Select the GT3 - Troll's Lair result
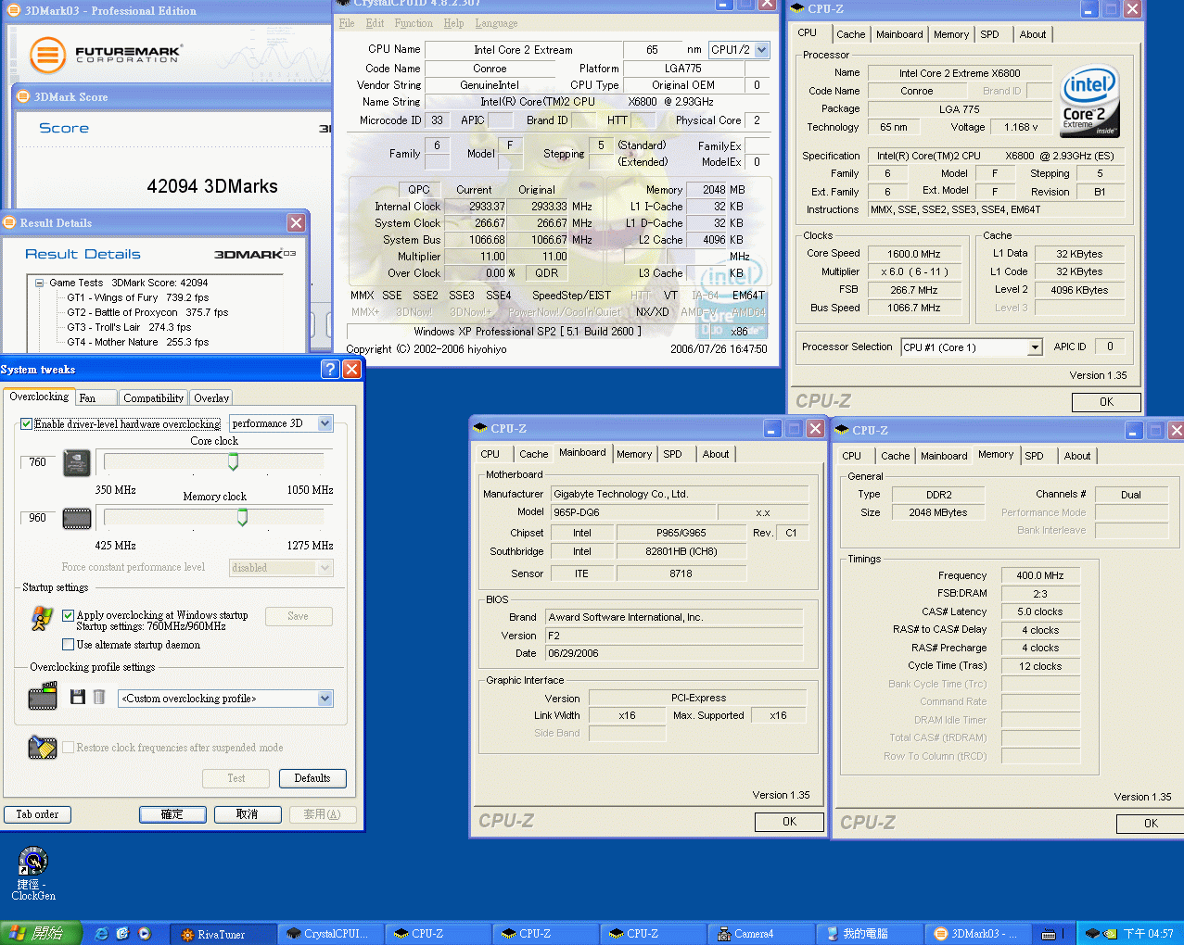Image resolution: width=1184 pixels, height=945 pixels. 129,327
